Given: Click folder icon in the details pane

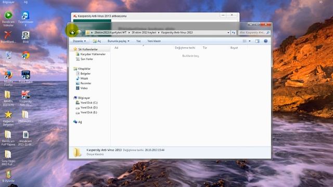Looking at the screenshot, I should pos(78,152).
